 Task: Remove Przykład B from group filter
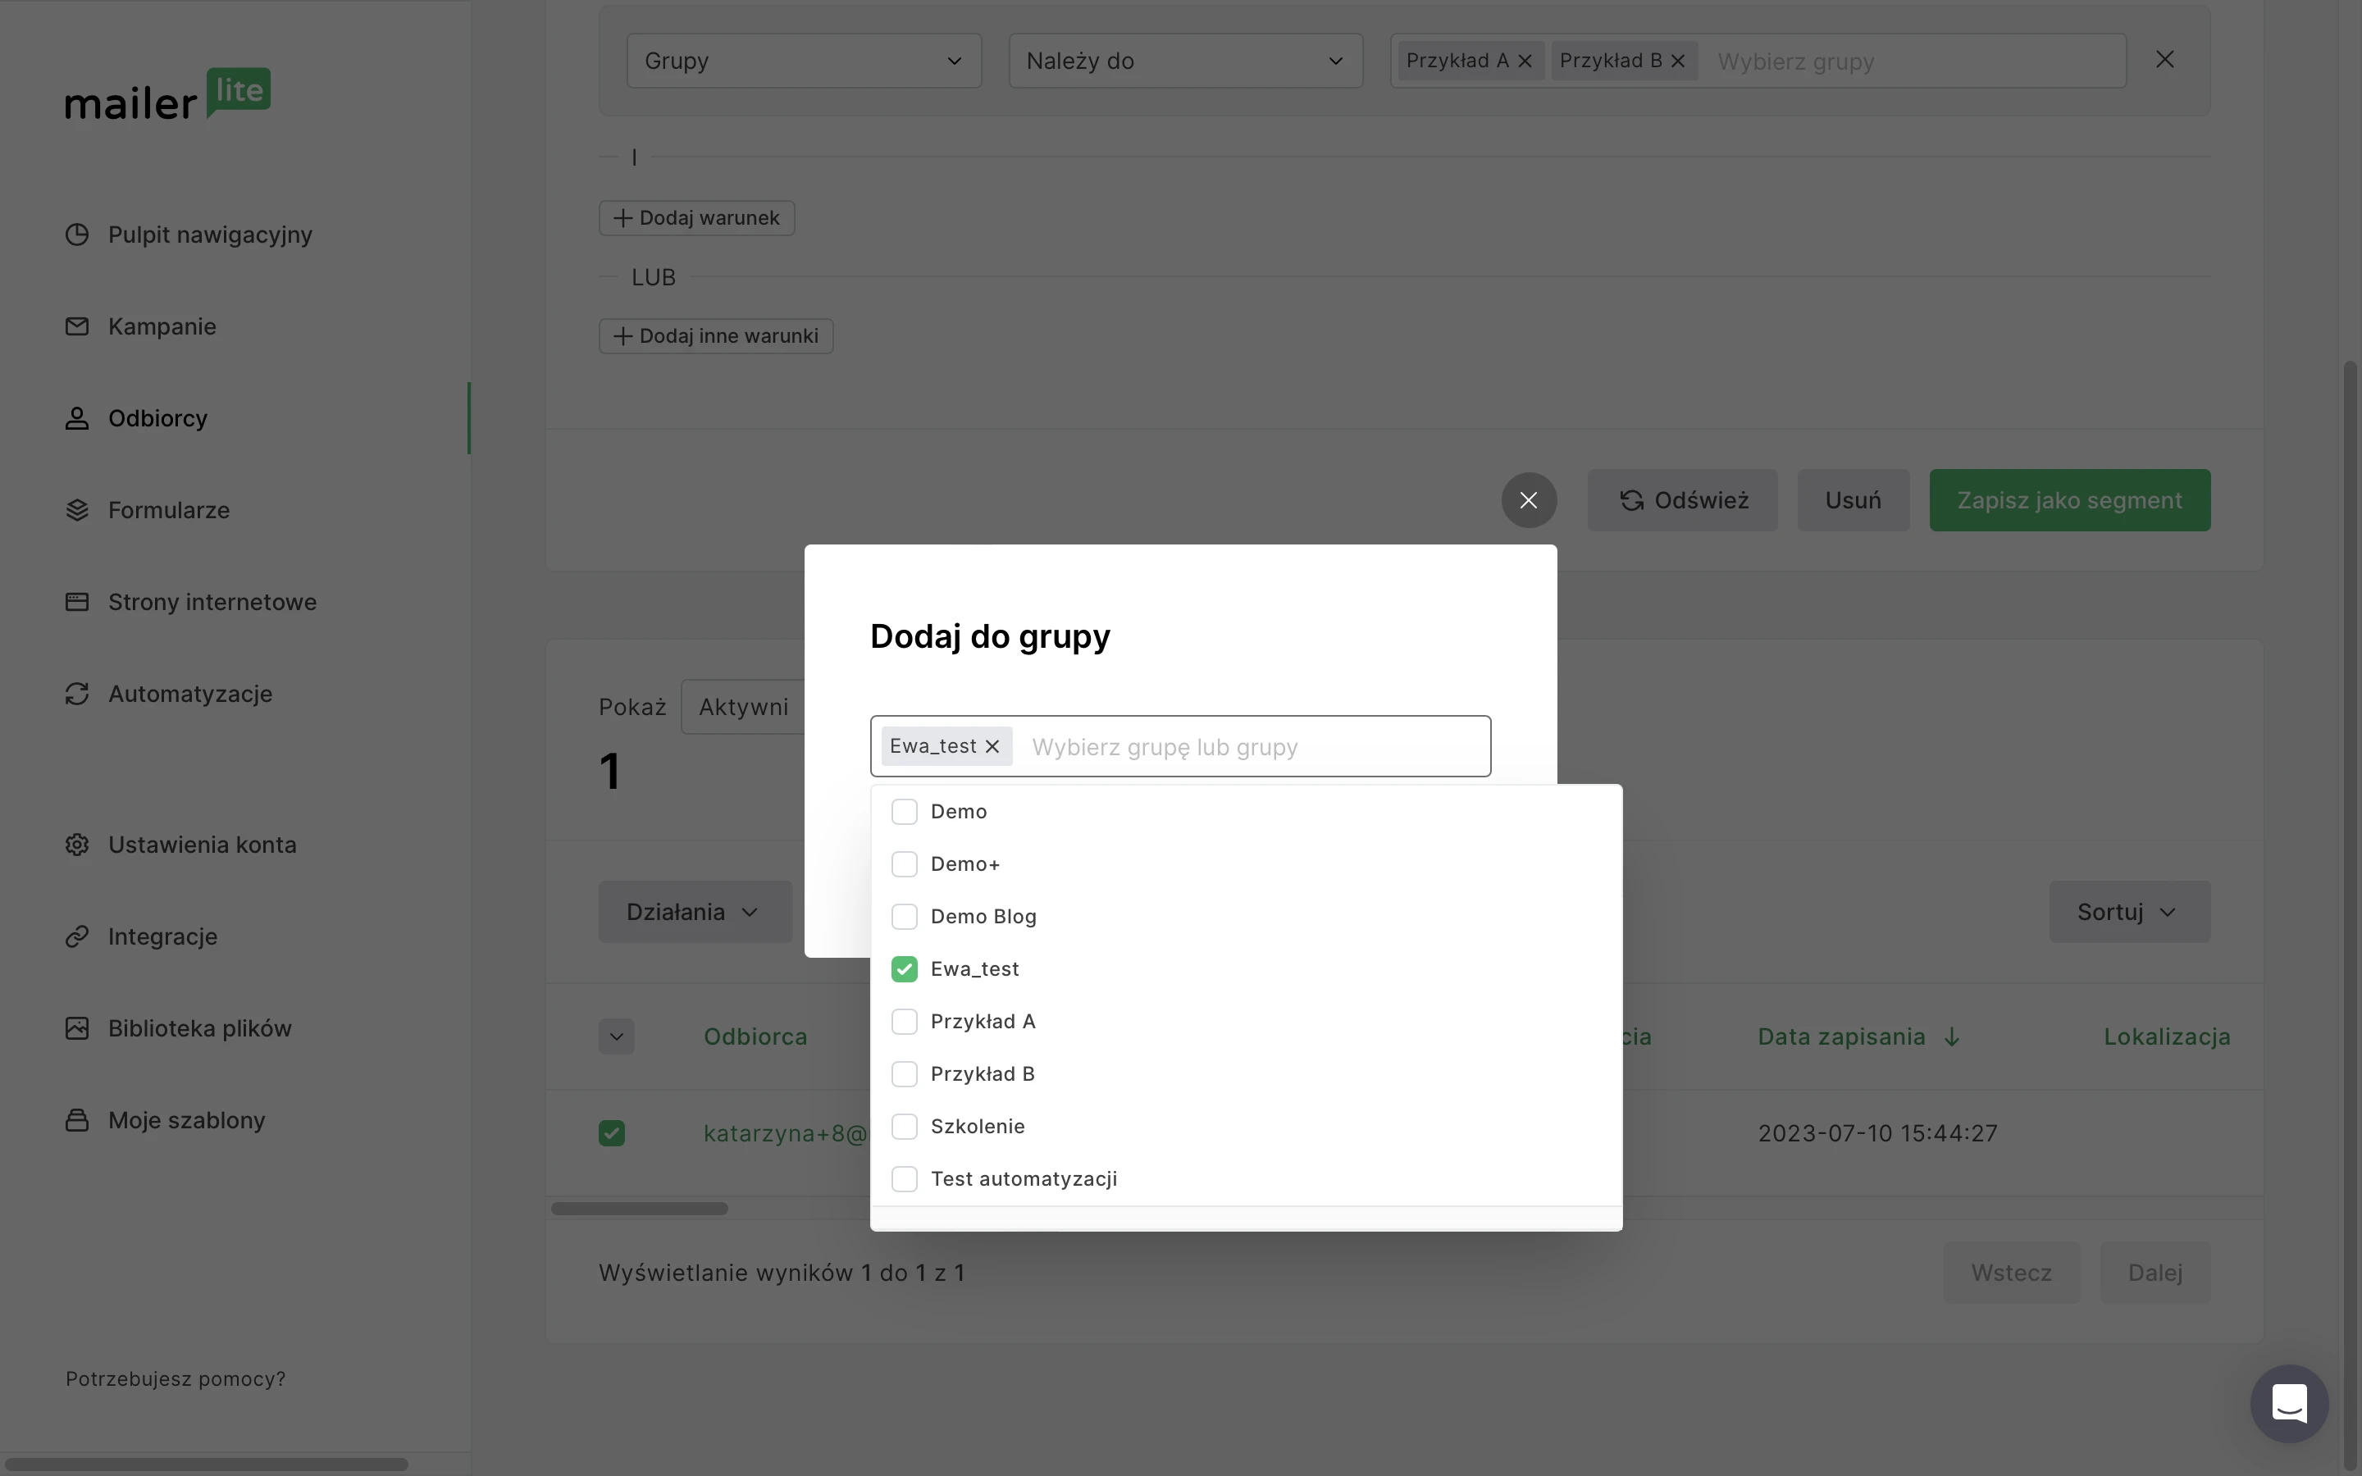[x=1678, y=61]
